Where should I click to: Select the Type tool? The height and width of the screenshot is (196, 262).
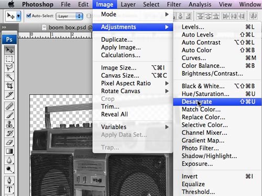click(x=9, y=189)
